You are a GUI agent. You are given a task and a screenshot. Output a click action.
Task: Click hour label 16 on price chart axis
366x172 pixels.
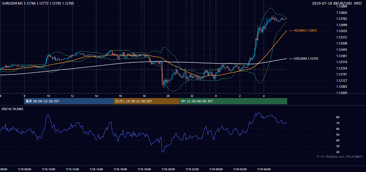click(120, 96)
